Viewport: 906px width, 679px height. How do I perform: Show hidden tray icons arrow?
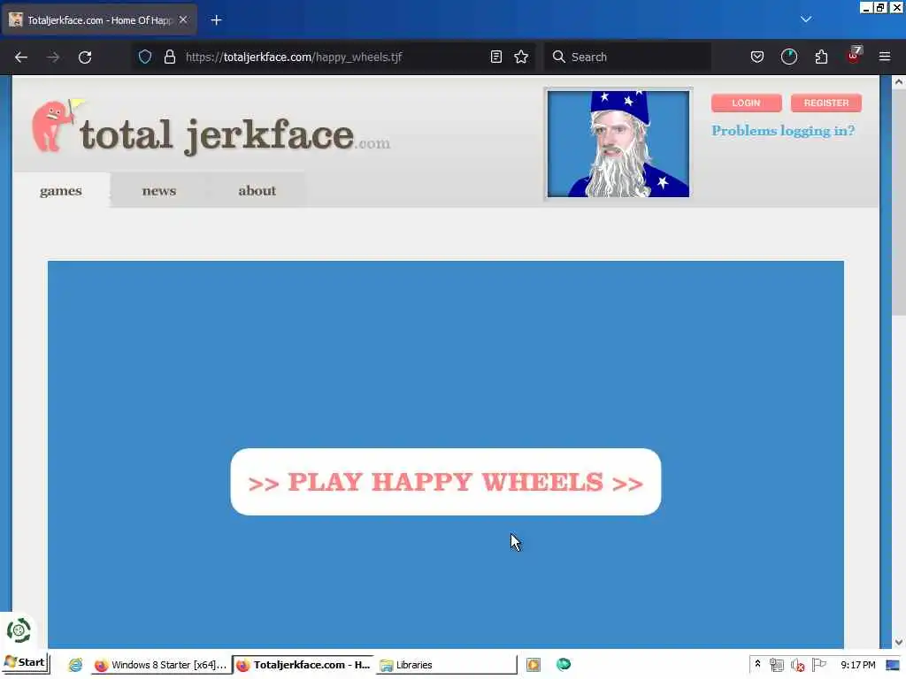pyautogui.click(x=757, y=665)
